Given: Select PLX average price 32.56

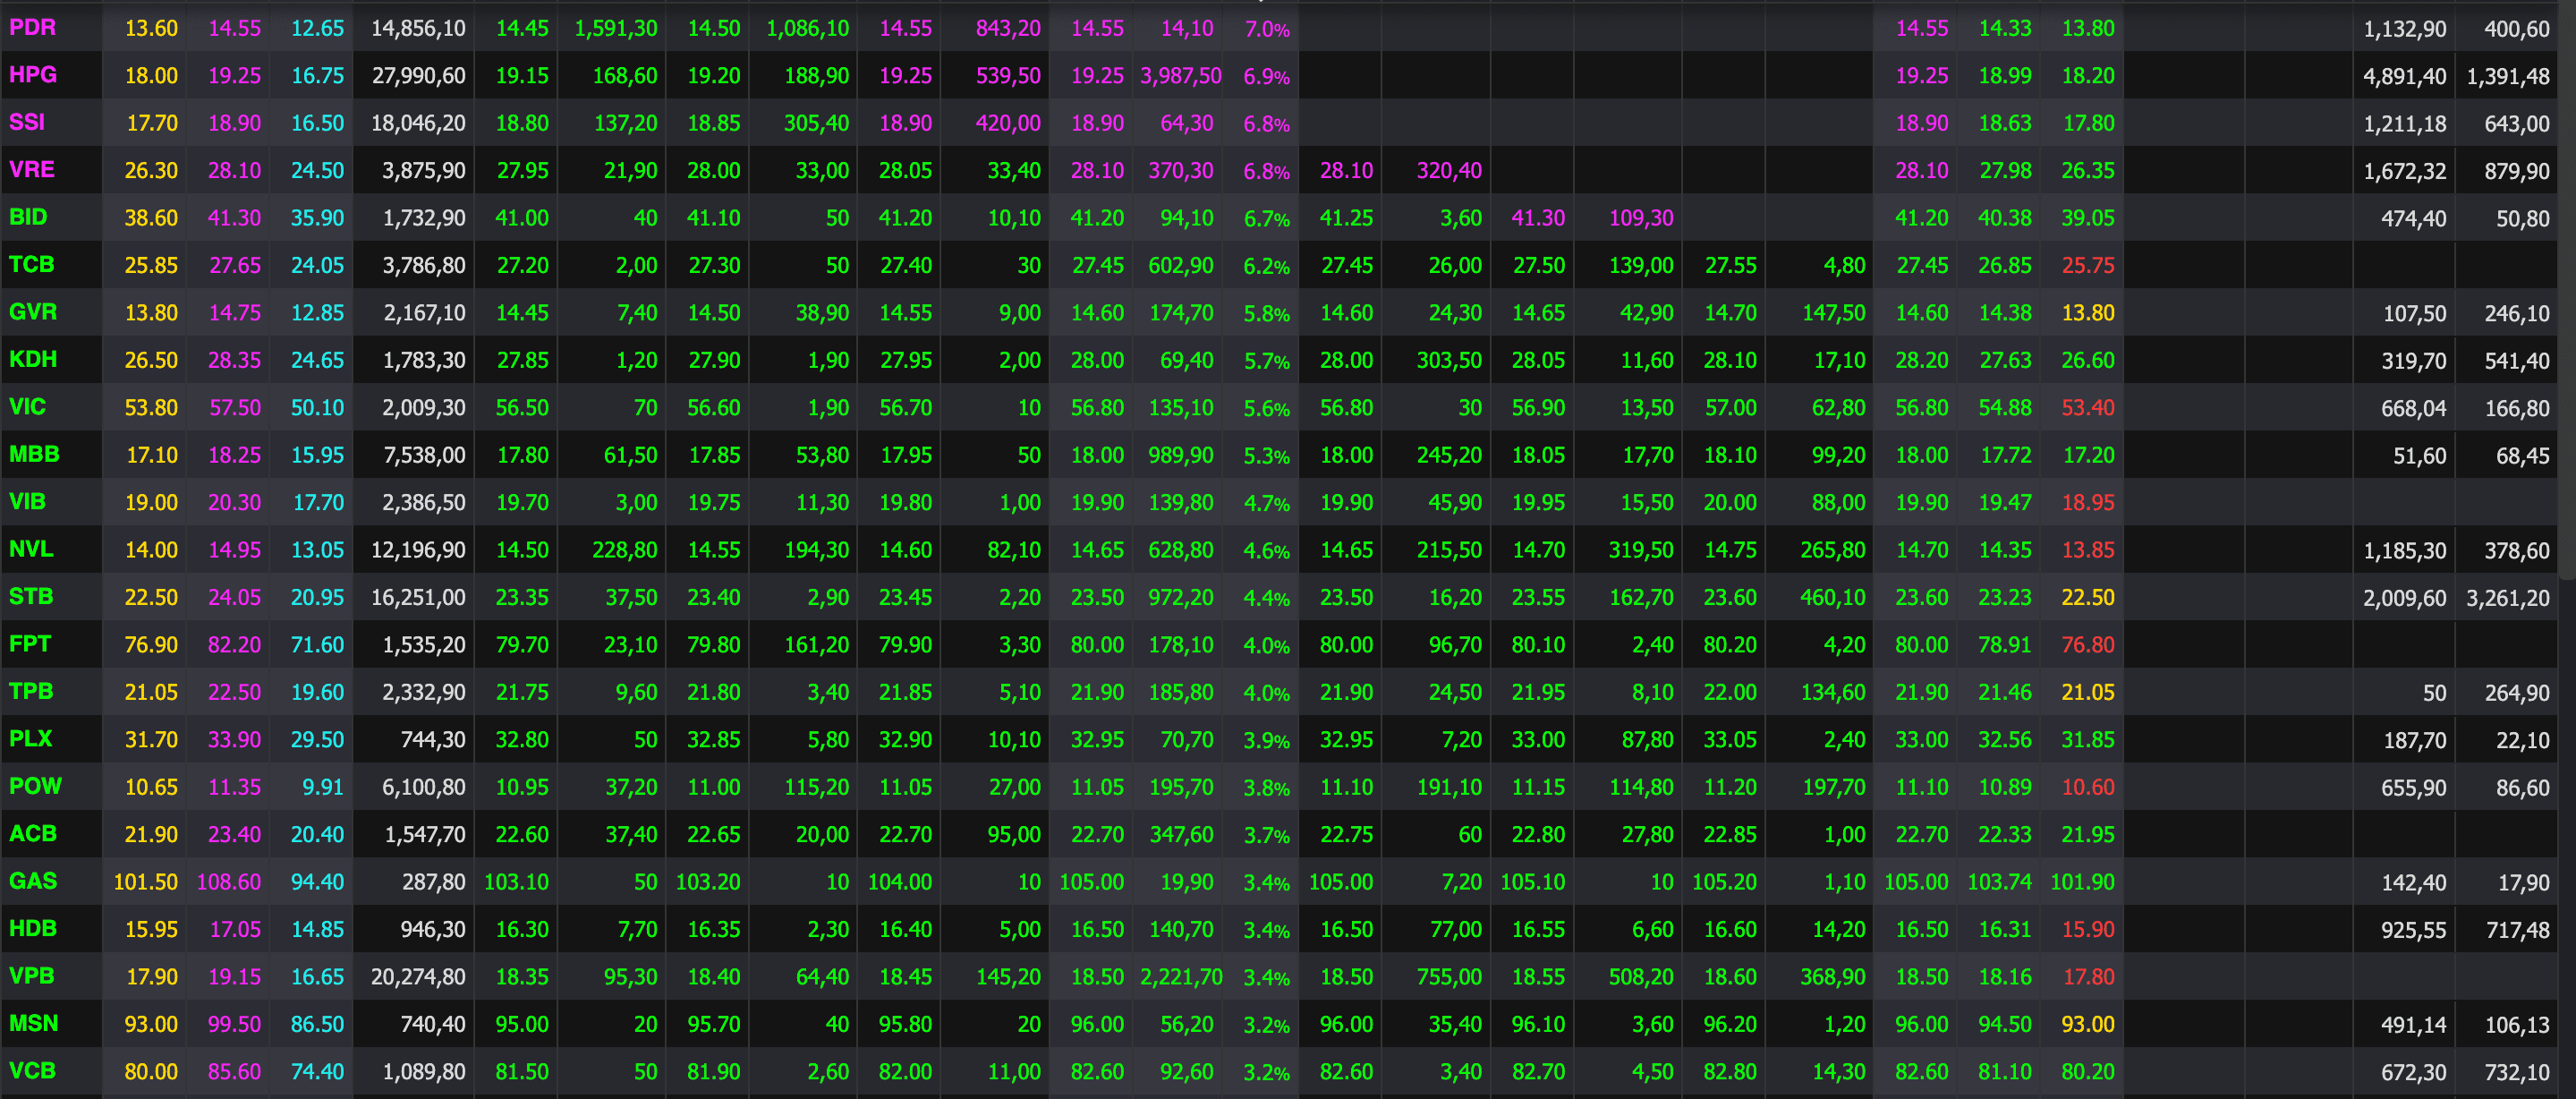Looking at the screenshot, I should 2005,740.
